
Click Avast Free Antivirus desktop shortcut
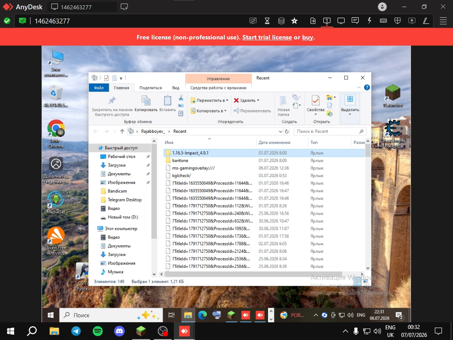pyautogui.click(x=56, y=240)
